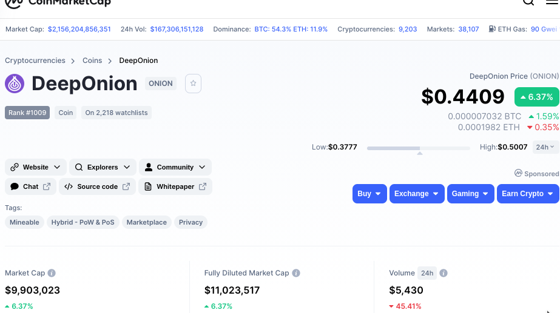Click the global Market Cap value

click(x=79, y=29)
